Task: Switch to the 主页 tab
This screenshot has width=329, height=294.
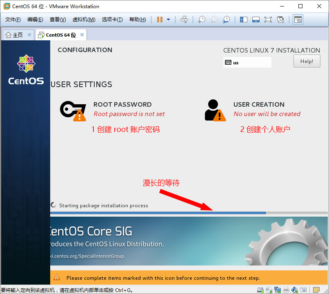Action: point(14,35)
